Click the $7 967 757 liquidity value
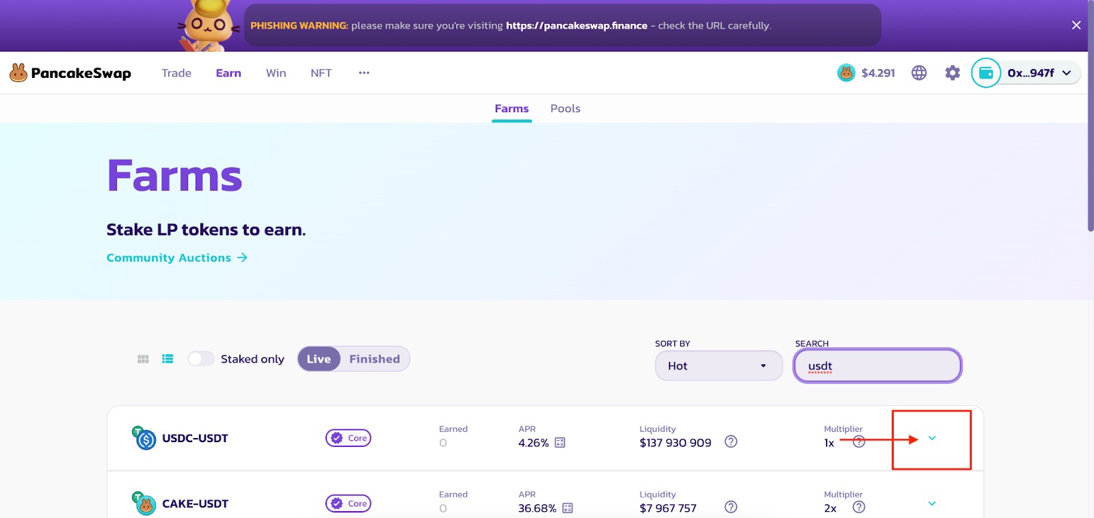This screenshot has width=1094, height=518. tap(668, 508)
